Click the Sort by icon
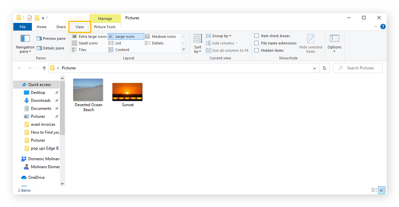Viewport: 399px width, 207px height. coord(198,43)
